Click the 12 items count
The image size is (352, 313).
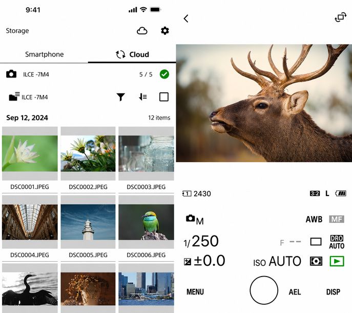(x=159, y=118)
